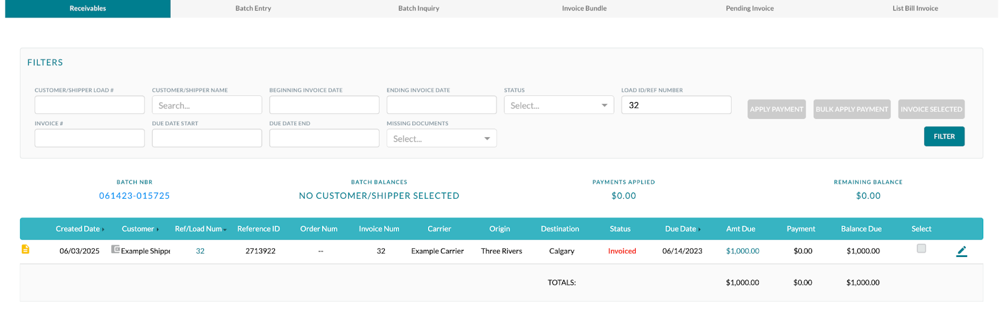Viewport: 1004px width, 309px height.
Task: Click the Load ID/Ref Number field containing 32
Action: pyautogui.click(x=676, y=105)
